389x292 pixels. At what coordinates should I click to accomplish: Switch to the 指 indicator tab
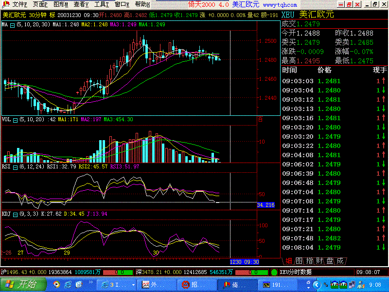(309, 261)
